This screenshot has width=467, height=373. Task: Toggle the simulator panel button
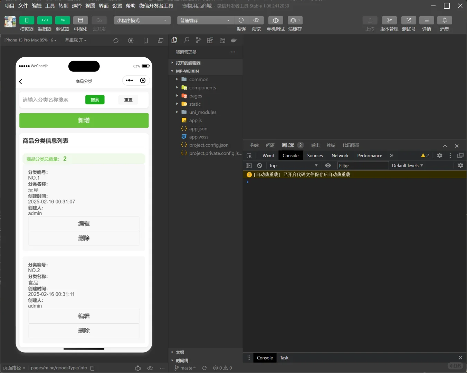click(x=27, y=20)
